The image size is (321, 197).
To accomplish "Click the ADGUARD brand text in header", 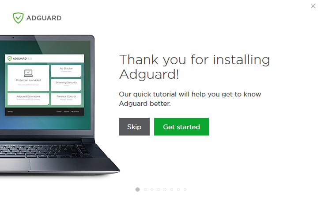I will 44,18.
